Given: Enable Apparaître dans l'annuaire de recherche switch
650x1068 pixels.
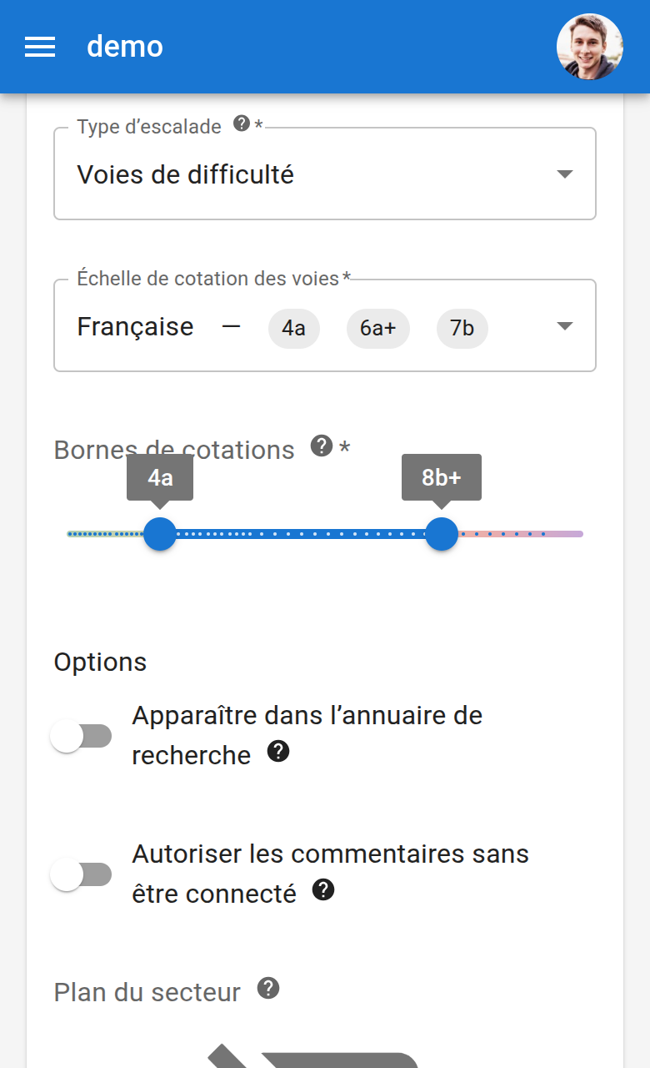Looking at the screenshot, I should (81, 737).
